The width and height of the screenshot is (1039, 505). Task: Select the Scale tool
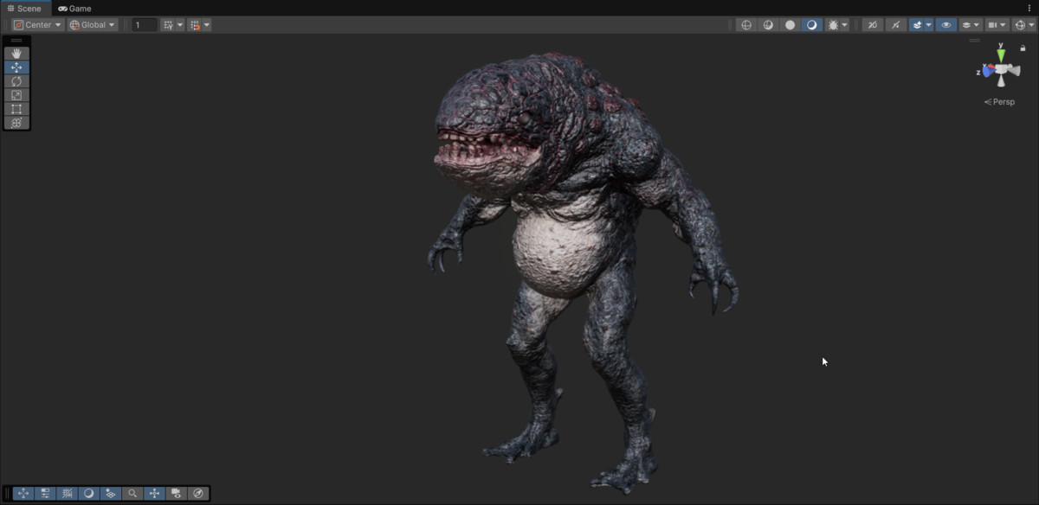(16, 95)
